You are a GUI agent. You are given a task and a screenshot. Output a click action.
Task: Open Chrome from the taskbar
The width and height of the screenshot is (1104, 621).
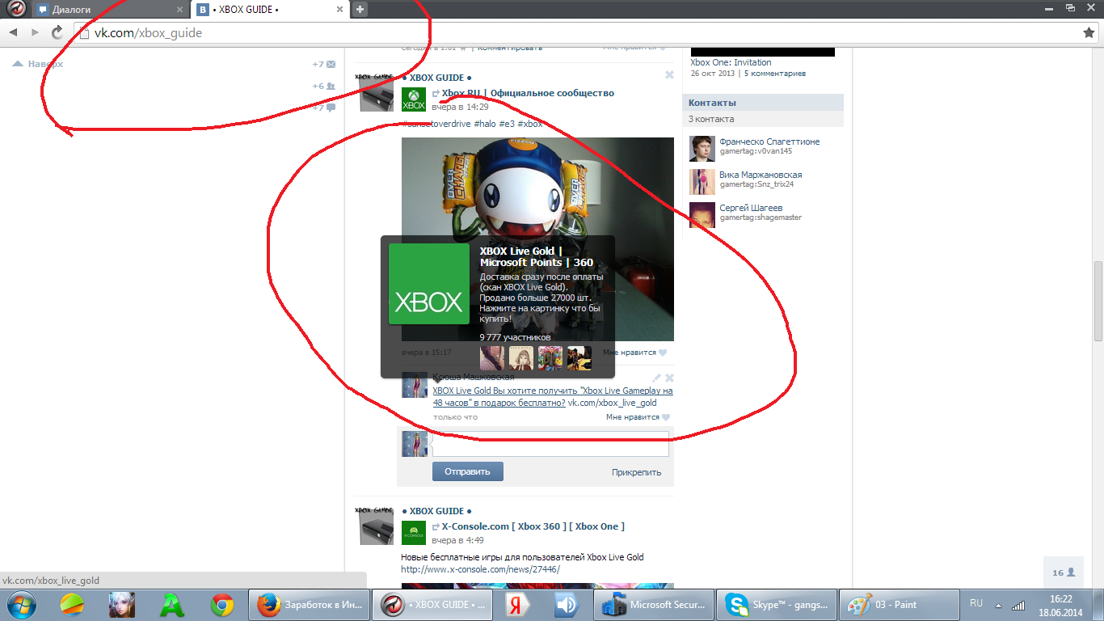click(x=222, y=604)
